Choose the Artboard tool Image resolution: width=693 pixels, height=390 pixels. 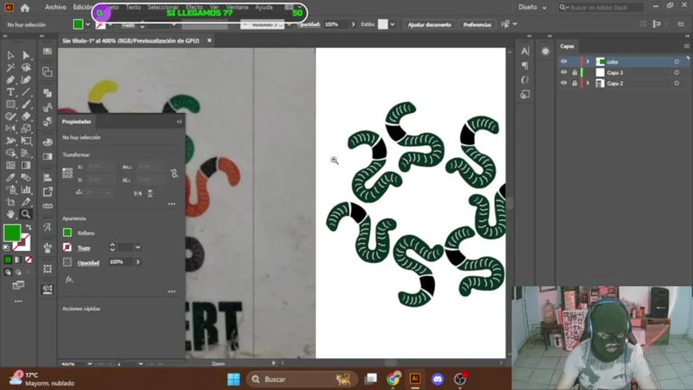10,201
